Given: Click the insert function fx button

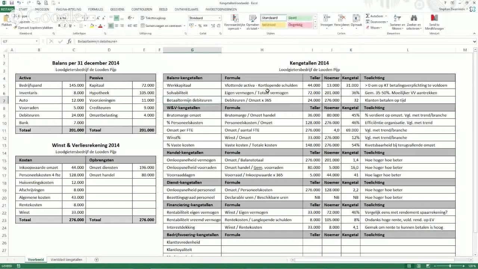Looking at the screenshot, I should coord(69,41).
